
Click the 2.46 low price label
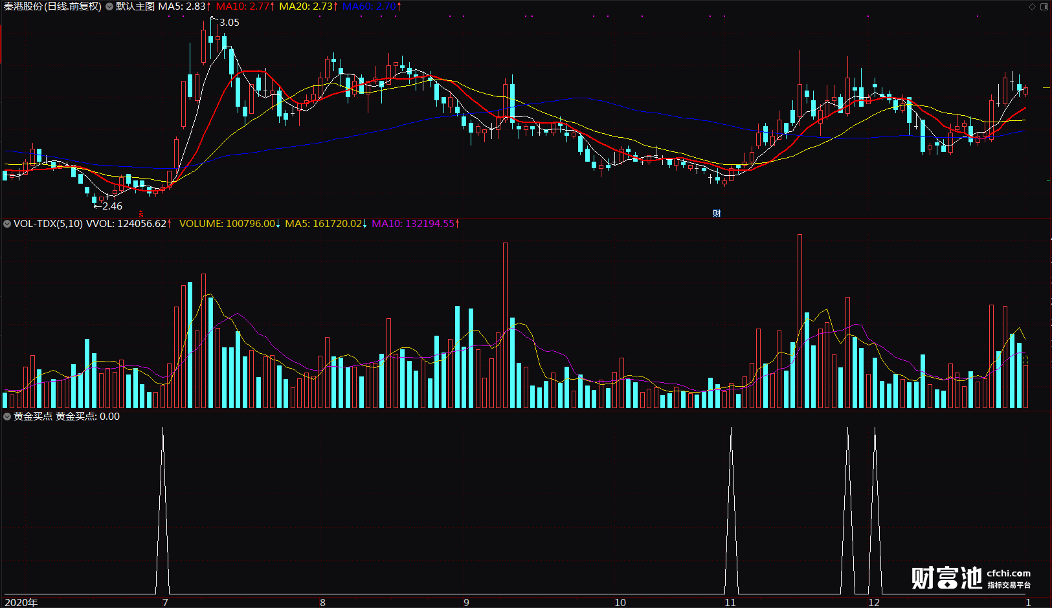click(112, 206)
